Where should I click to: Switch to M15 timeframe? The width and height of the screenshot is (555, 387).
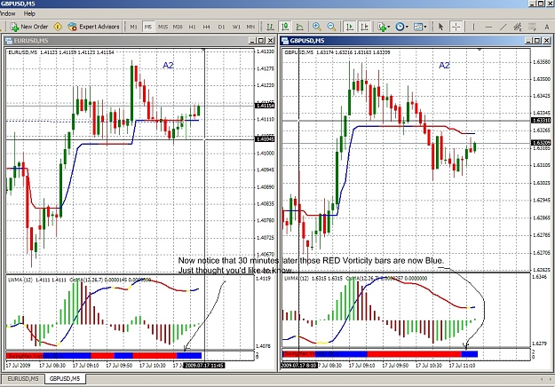(163, 27)
